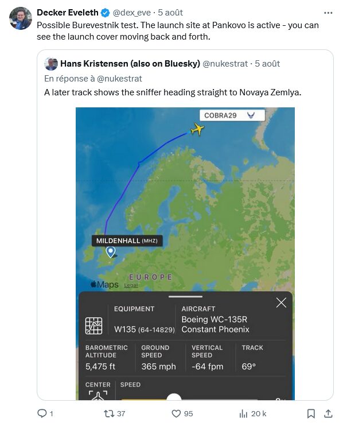
Task: Click the reply comment icon
Action: pos(42,413)
